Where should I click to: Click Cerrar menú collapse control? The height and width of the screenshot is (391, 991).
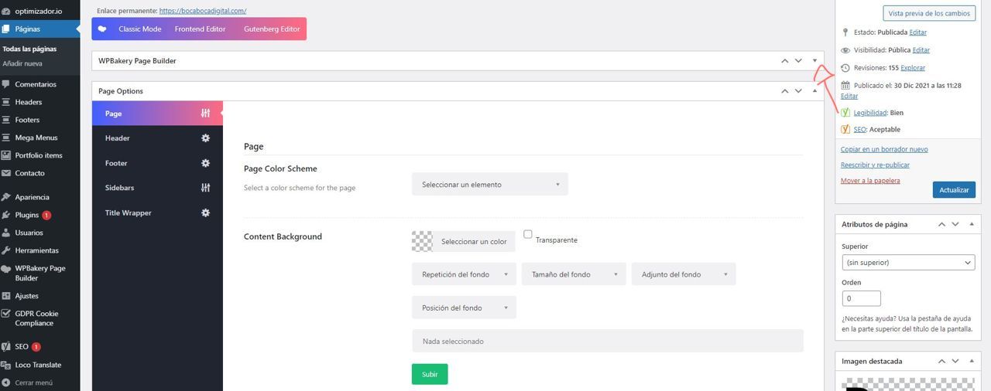point(29,382)
